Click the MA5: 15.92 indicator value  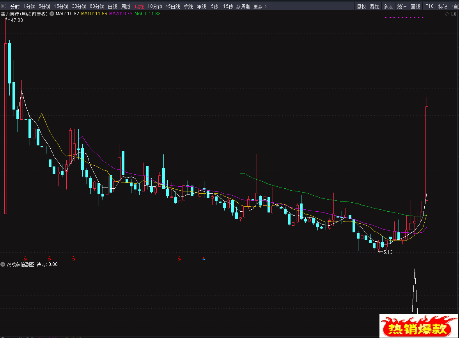pos(67,14)
